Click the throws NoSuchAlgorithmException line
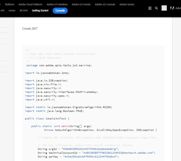This screenshot has height=161, width=181. 100,130
